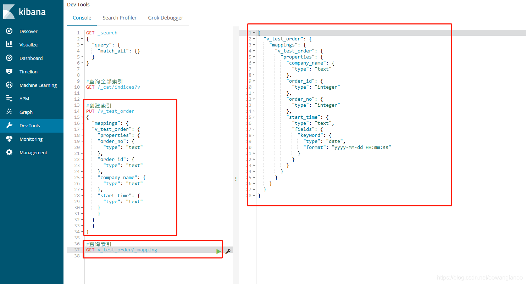Collapse PUT body fold arrow line 15
The height and width of the screenshot is (284, 526).
[82, 117]
